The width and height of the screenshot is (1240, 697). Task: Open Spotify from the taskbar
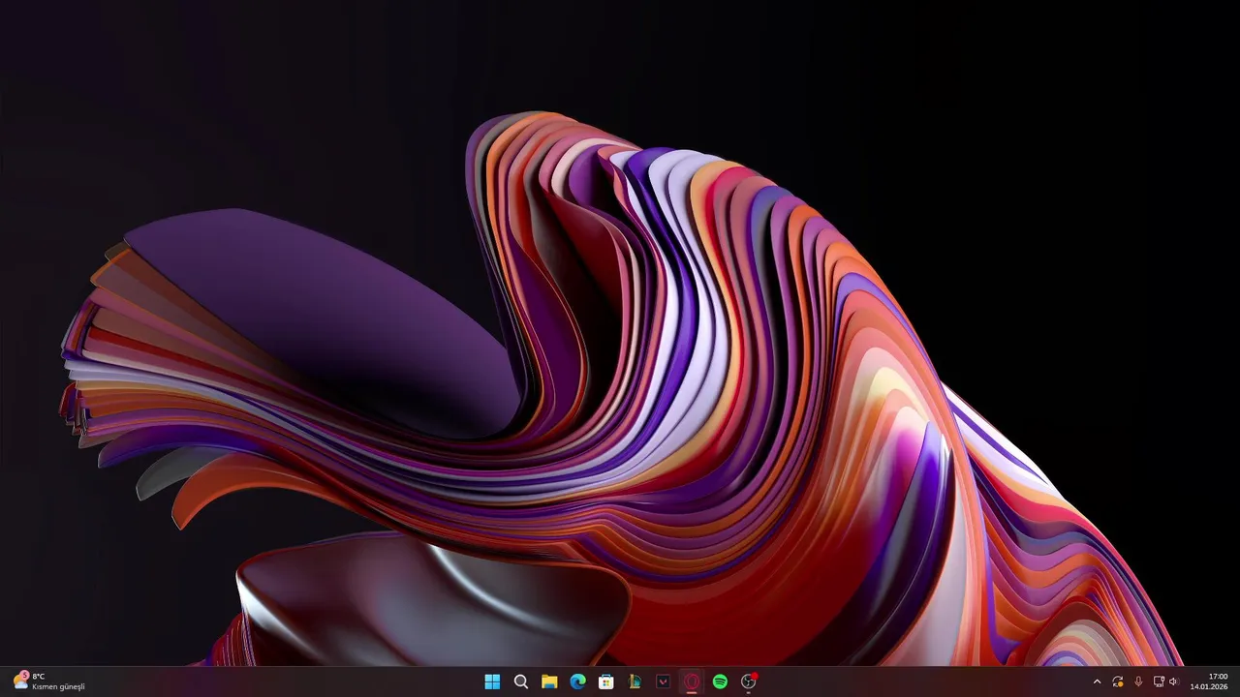point(720,682)
